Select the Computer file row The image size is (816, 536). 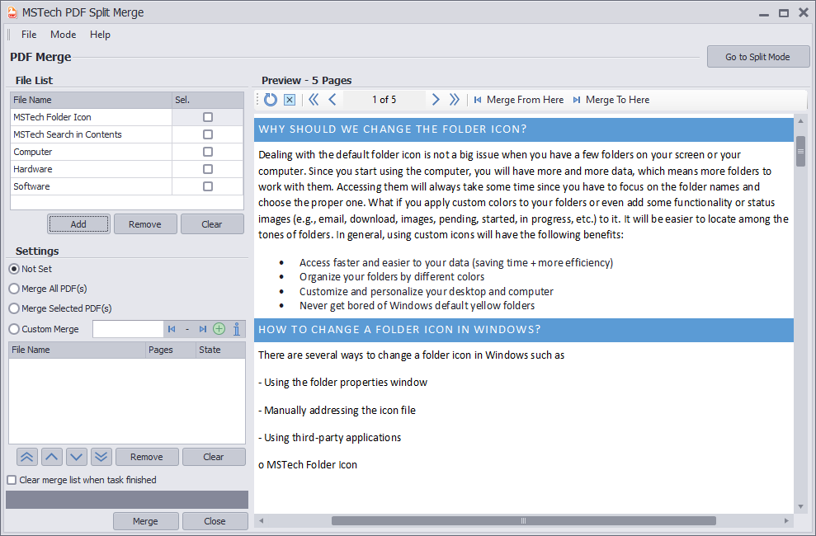126,152
